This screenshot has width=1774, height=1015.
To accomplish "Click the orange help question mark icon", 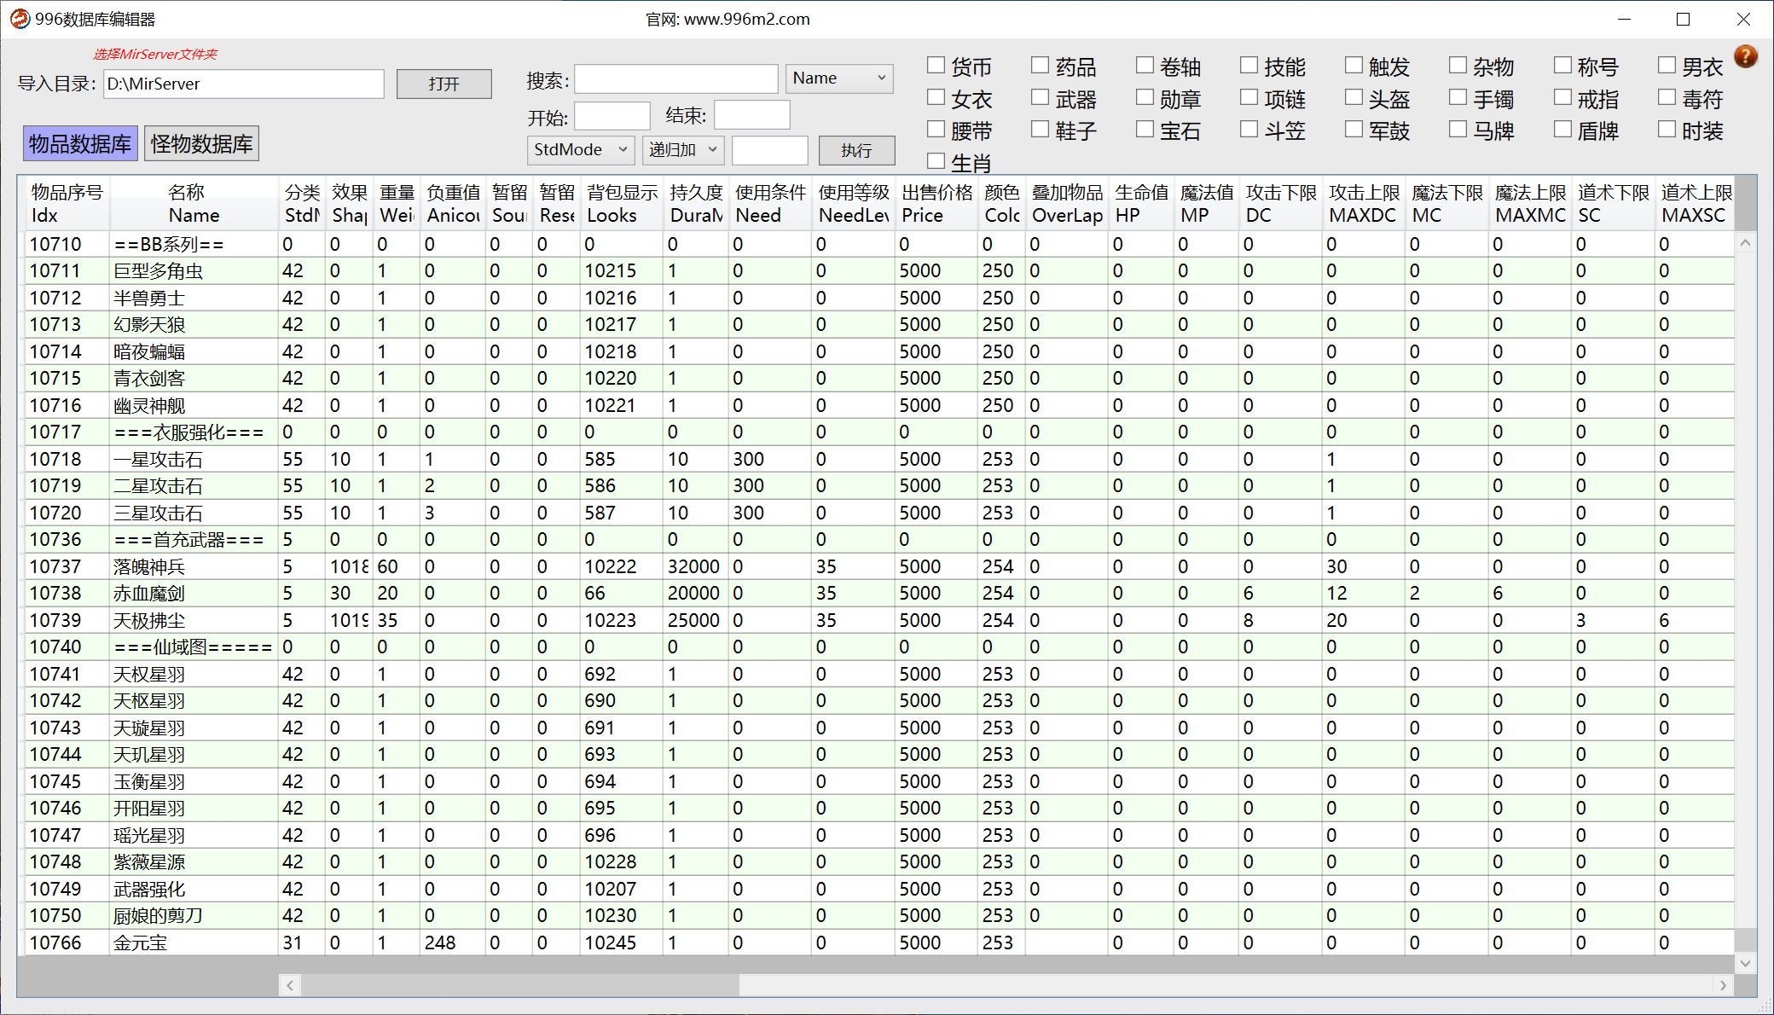I will tap(1746, 56).
